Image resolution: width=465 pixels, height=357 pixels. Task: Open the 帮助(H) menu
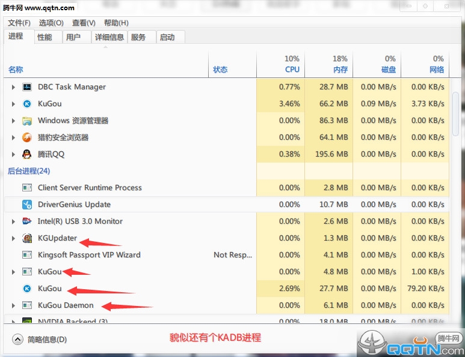pos(116,23)
